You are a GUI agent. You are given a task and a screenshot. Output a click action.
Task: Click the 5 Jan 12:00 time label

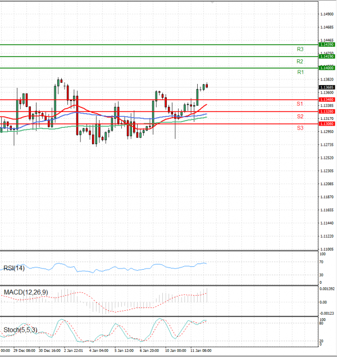coord(124,351)
